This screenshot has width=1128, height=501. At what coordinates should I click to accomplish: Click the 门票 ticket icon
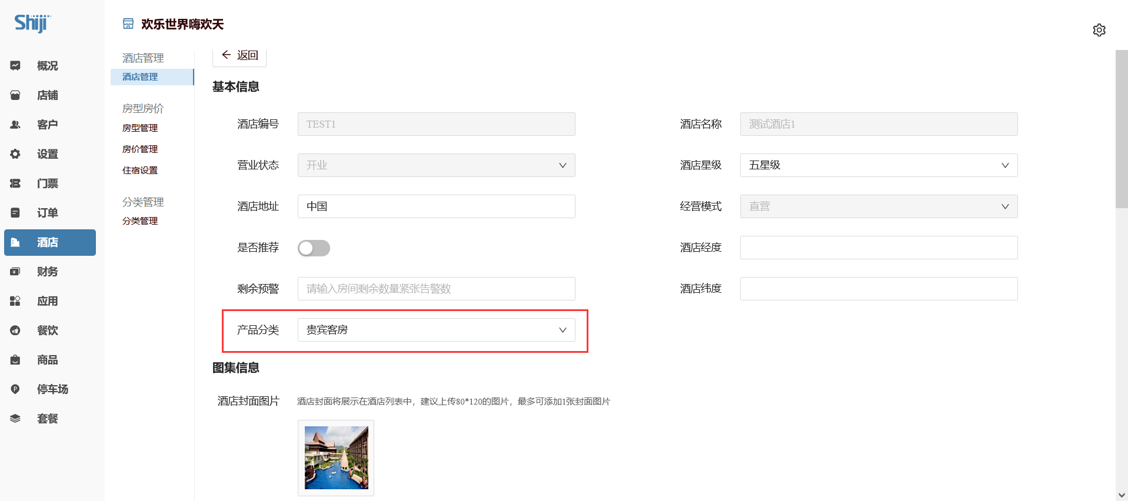(x=15, y=183)
